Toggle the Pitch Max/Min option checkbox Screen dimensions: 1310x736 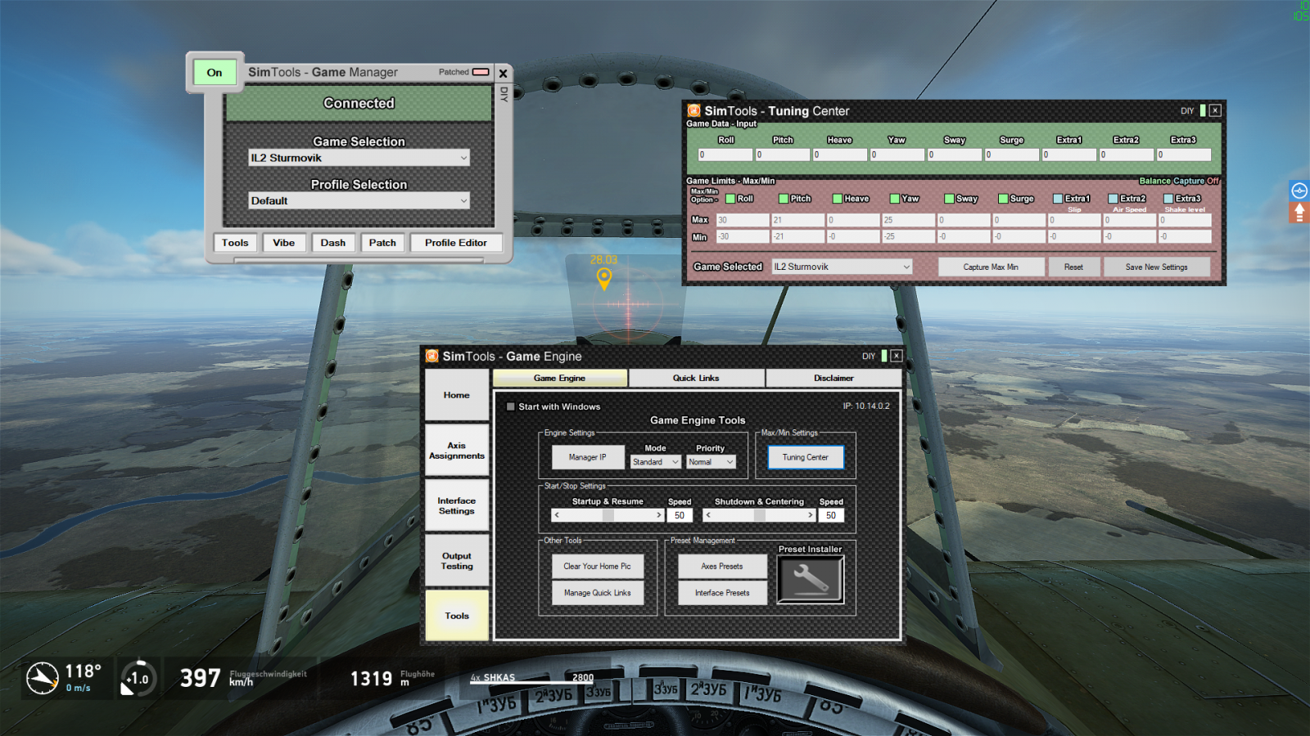coord(784,199)
